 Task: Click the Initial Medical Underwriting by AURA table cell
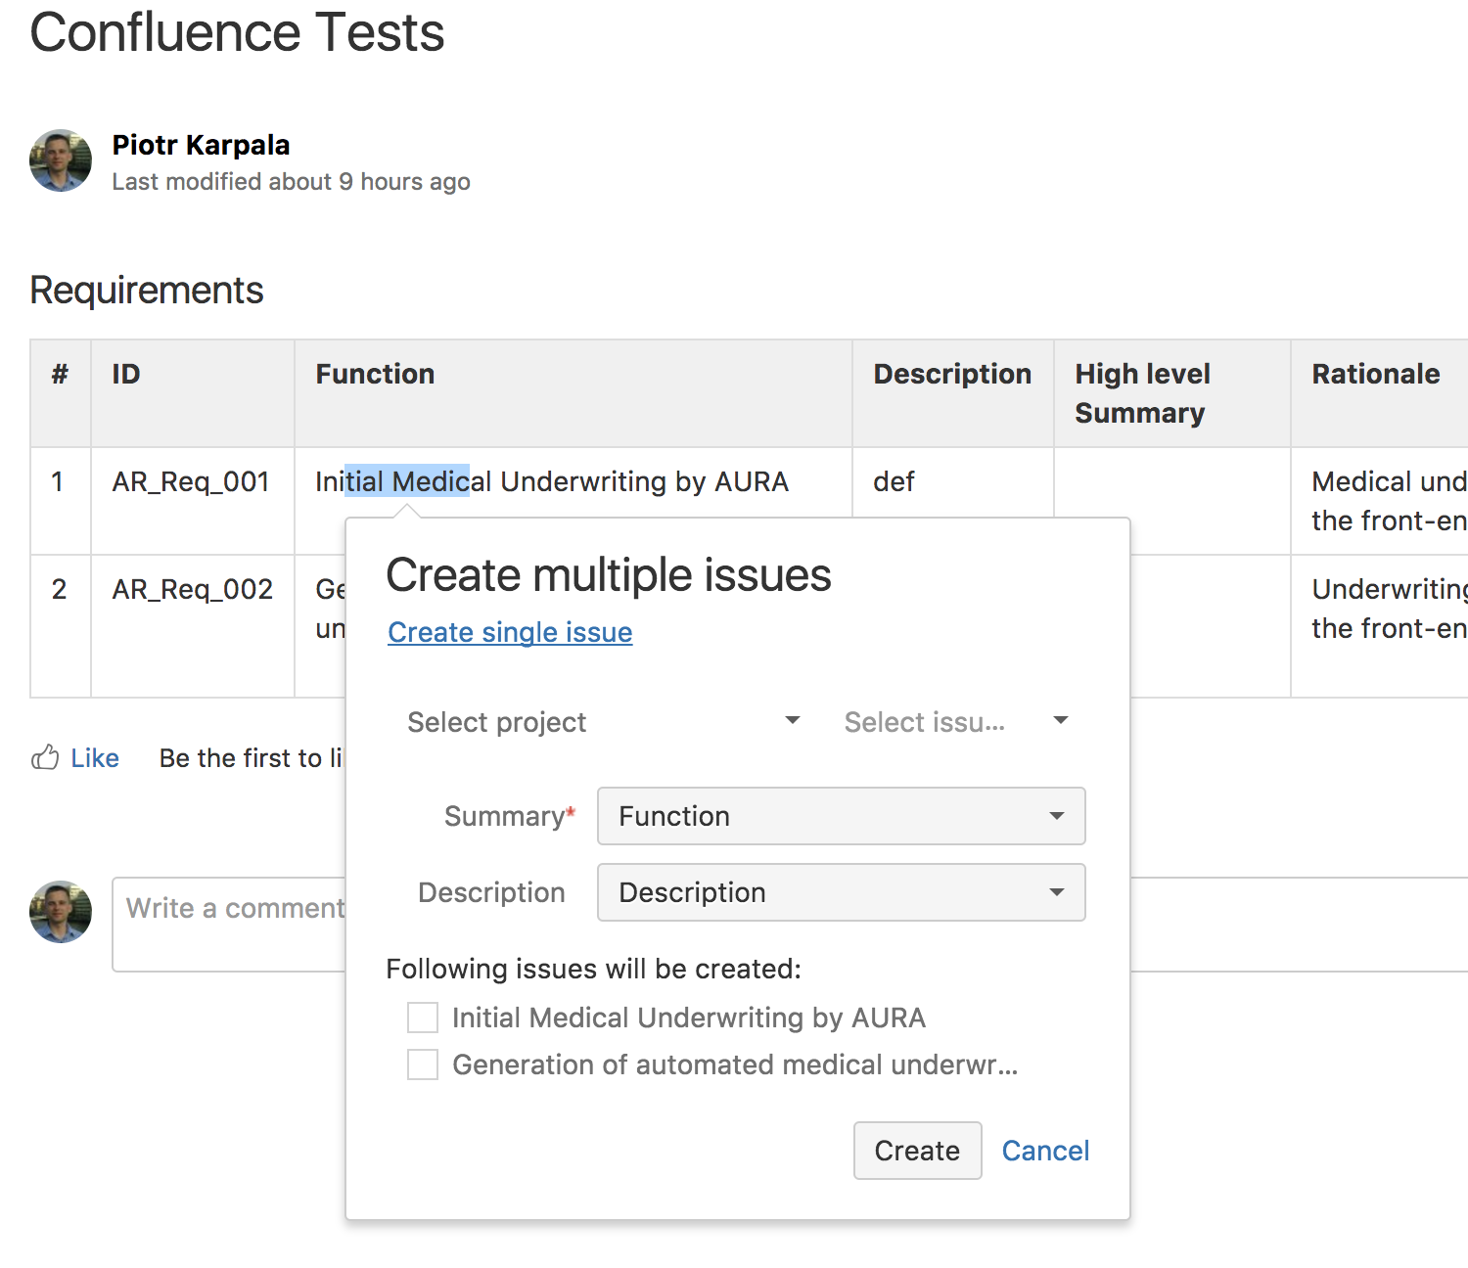point(573,481)
